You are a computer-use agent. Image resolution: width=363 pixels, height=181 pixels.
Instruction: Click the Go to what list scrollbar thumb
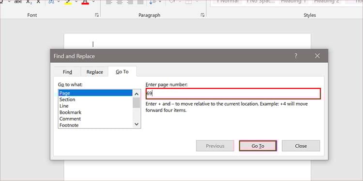[x=136, y=103]
